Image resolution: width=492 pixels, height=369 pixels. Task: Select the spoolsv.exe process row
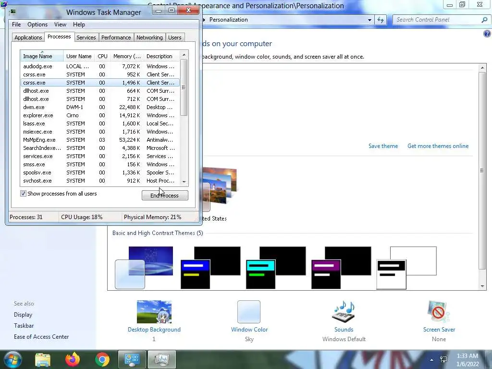(x=100, y=172)
